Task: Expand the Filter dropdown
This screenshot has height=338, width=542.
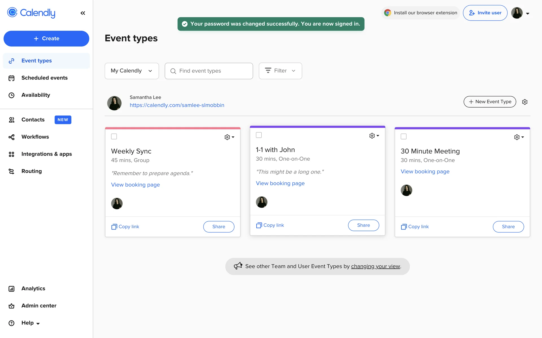Action: [280, 71]
